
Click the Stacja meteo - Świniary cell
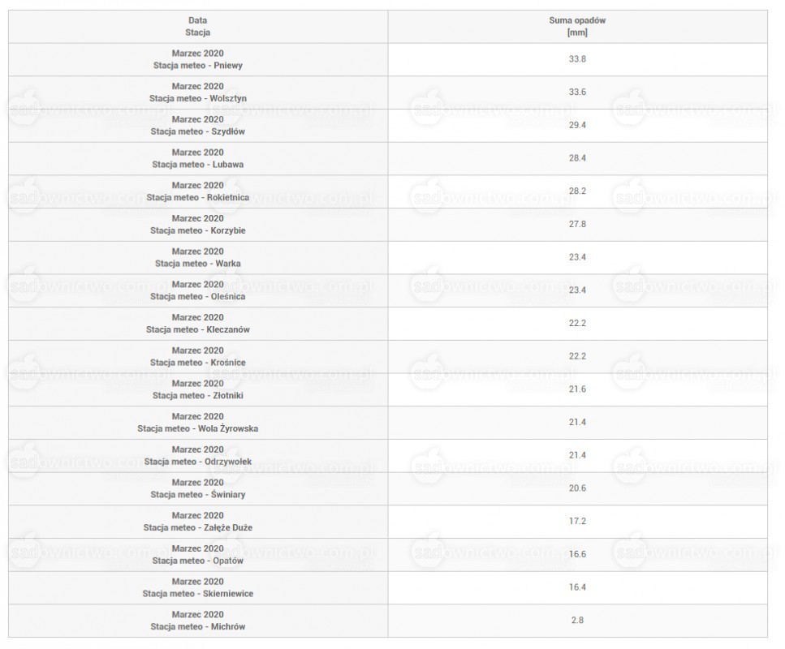pyautogui.click(x=198, y=489)
